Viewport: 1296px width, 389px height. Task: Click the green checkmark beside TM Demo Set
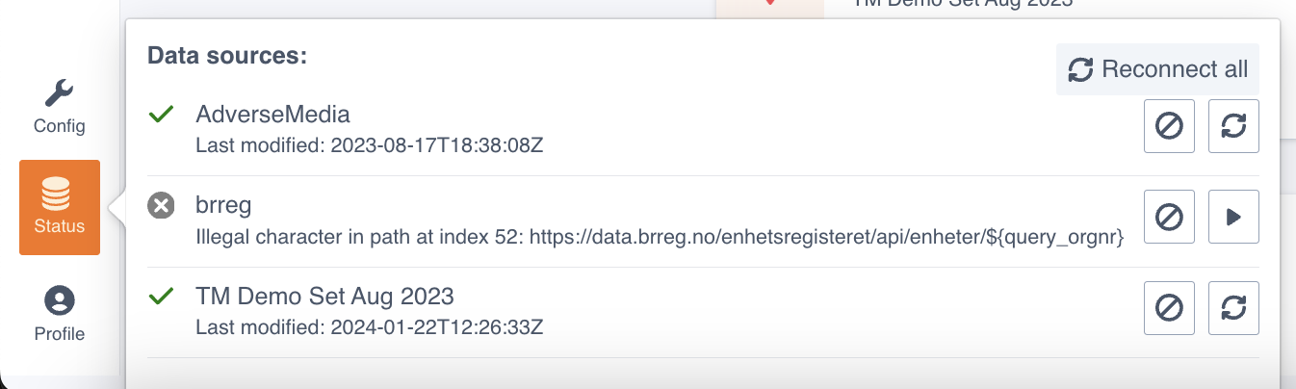[x=161, y=297]
